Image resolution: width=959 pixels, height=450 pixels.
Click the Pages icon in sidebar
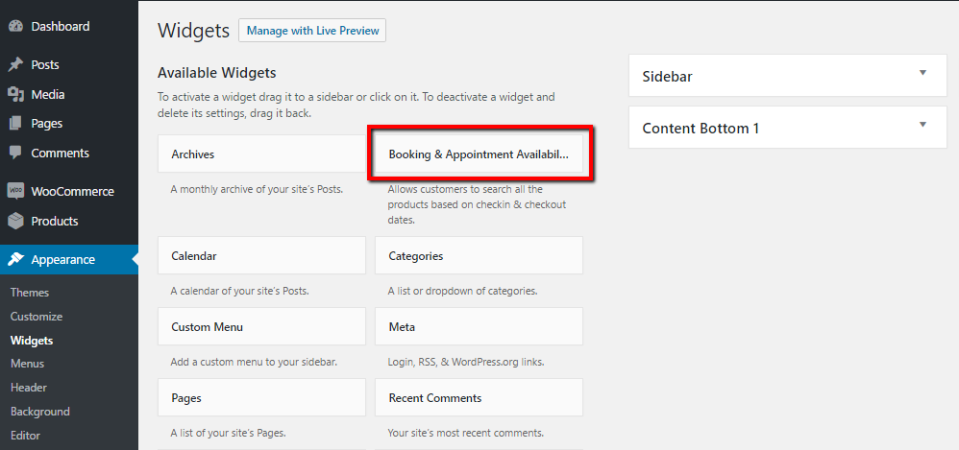(x=15, y=124)
